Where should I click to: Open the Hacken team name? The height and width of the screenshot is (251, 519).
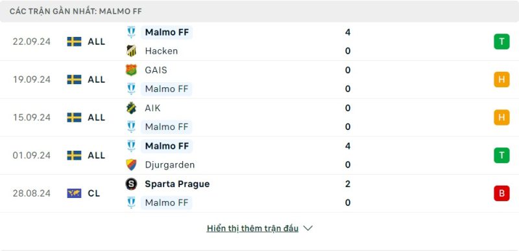tap(161, 51)
